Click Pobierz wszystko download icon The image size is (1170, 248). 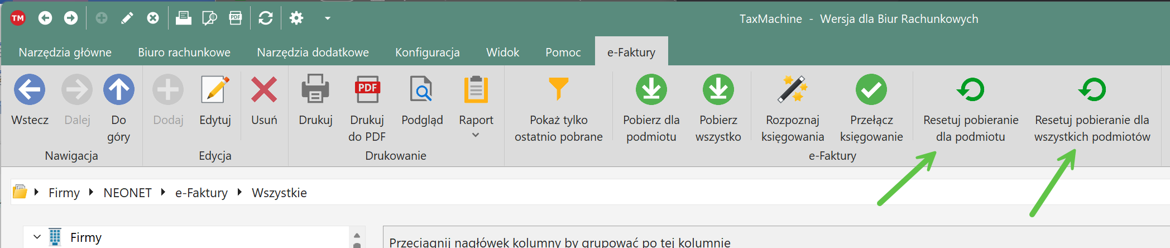[x=718, y=90]
